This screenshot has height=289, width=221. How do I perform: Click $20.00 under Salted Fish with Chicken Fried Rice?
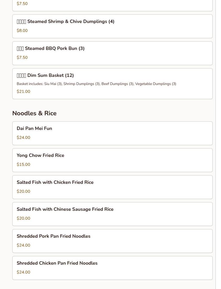pos(23,191)
